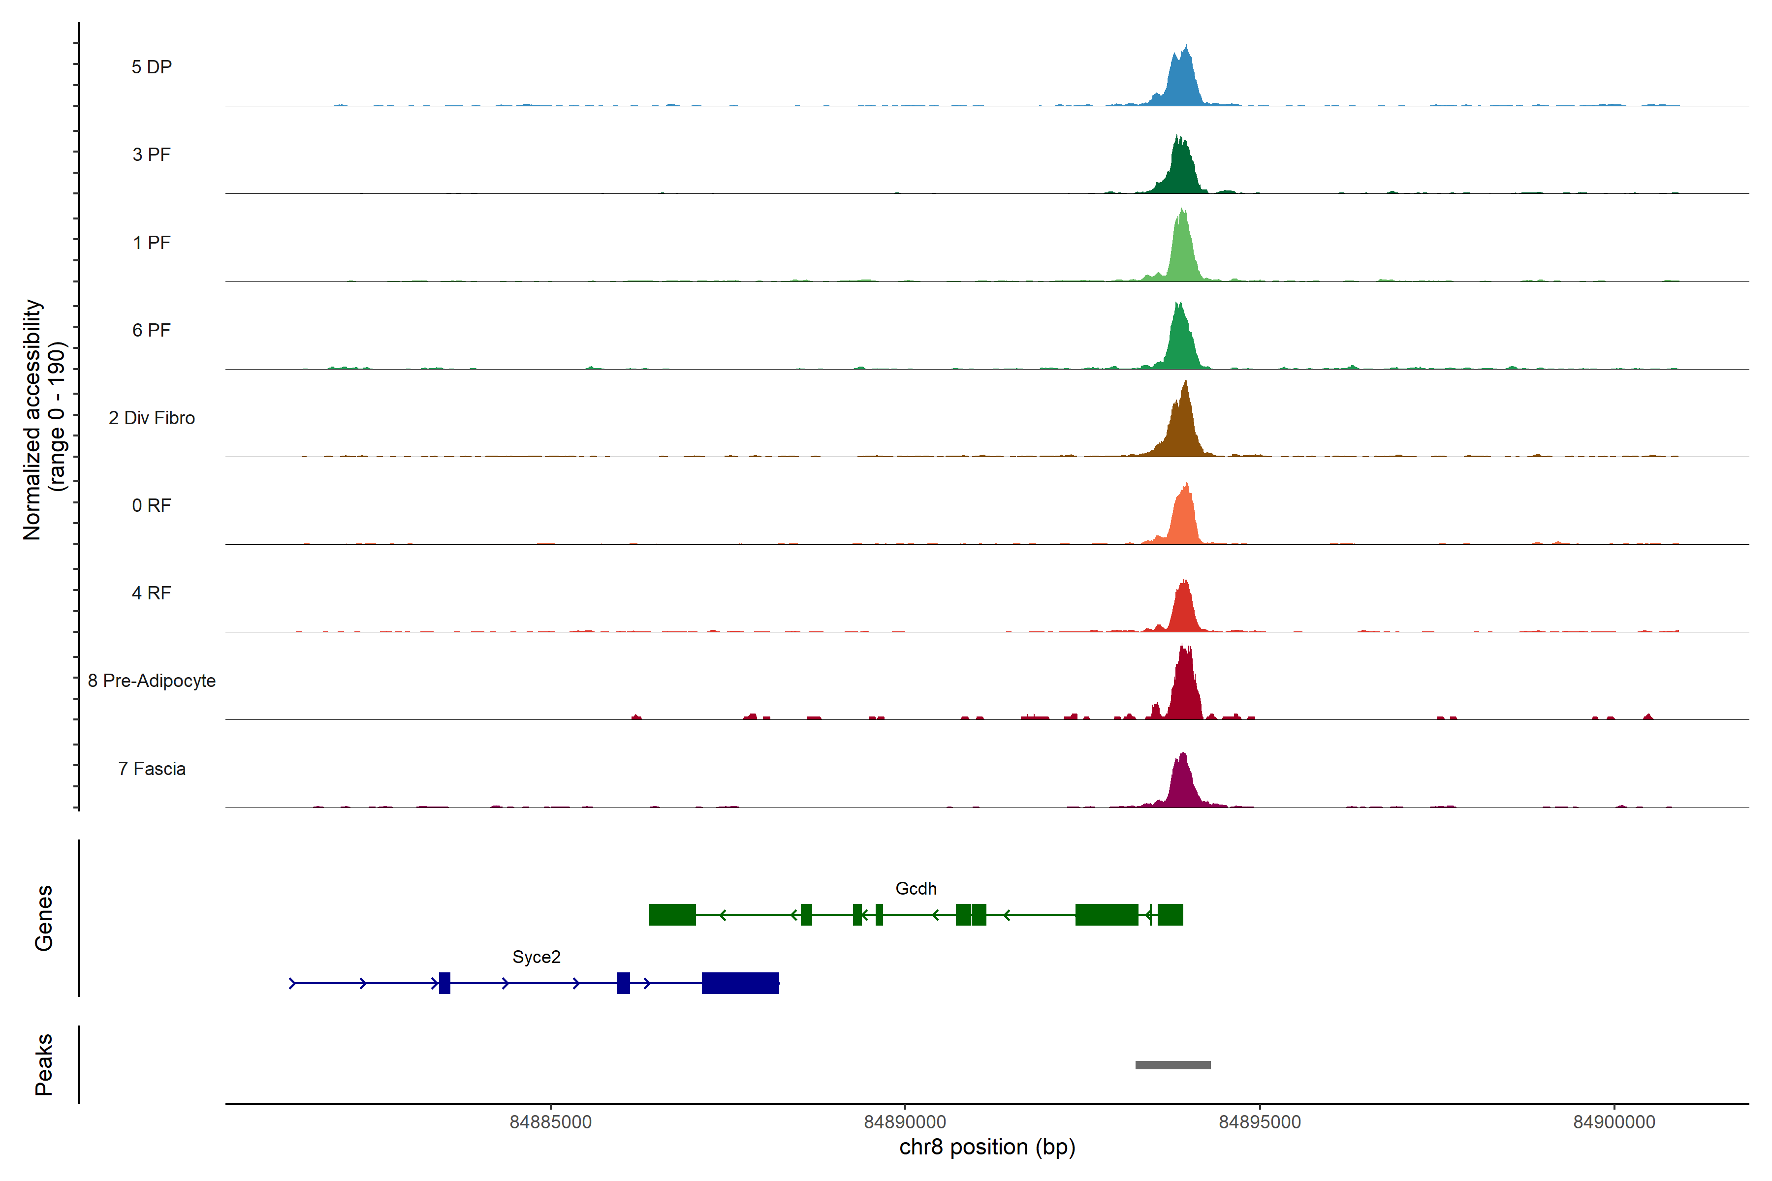Click the 84890000 axis tick label
This screenshot has width=1772, height=1181.
coord(905,1122)
